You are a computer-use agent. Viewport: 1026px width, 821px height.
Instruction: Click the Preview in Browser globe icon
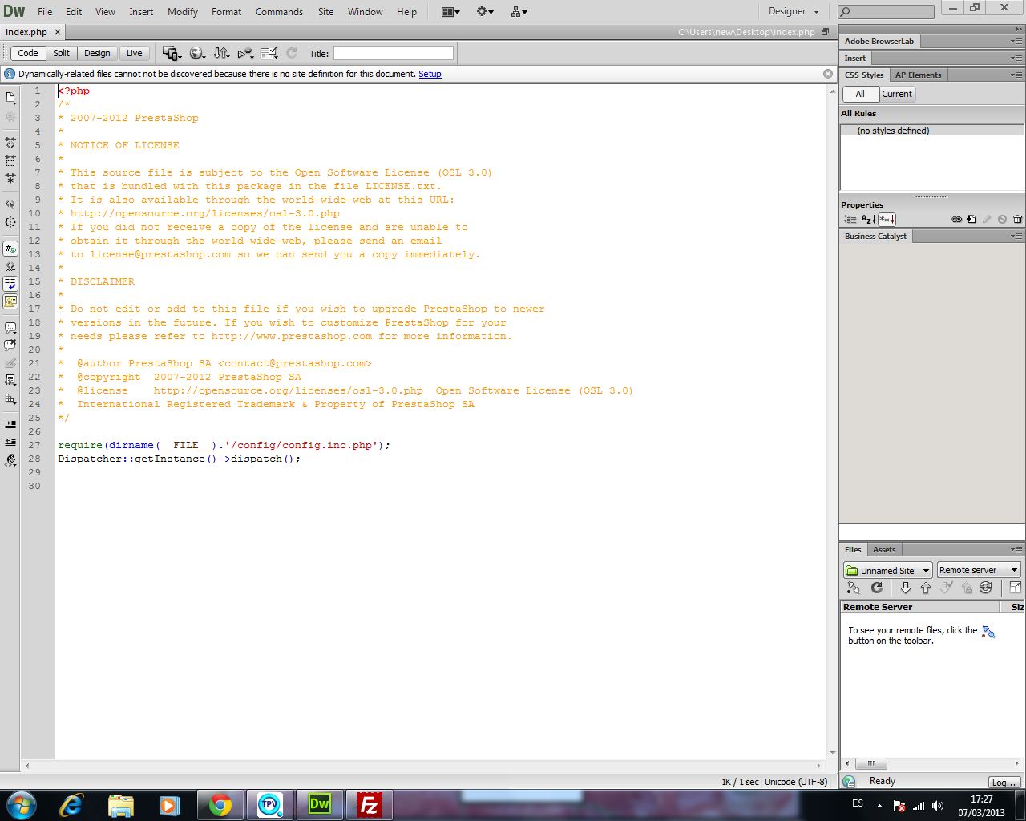coord(196,53)
